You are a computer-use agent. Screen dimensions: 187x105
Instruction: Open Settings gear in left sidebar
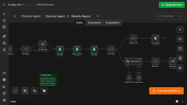(x=4, y=100)
